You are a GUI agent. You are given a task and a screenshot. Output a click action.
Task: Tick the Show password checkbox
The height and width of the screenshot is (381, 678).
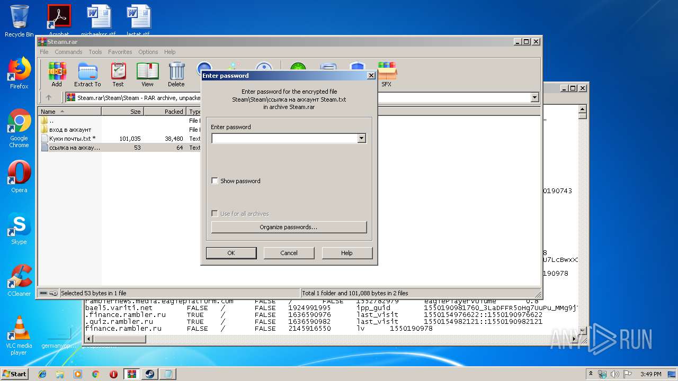tap(215, 181)
